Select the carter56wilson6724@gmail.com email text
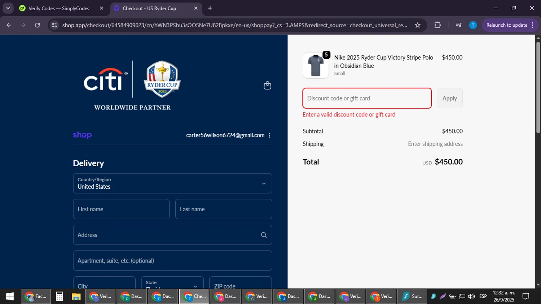Viewport: 541px width, 304px height. [x=225, y=135]
